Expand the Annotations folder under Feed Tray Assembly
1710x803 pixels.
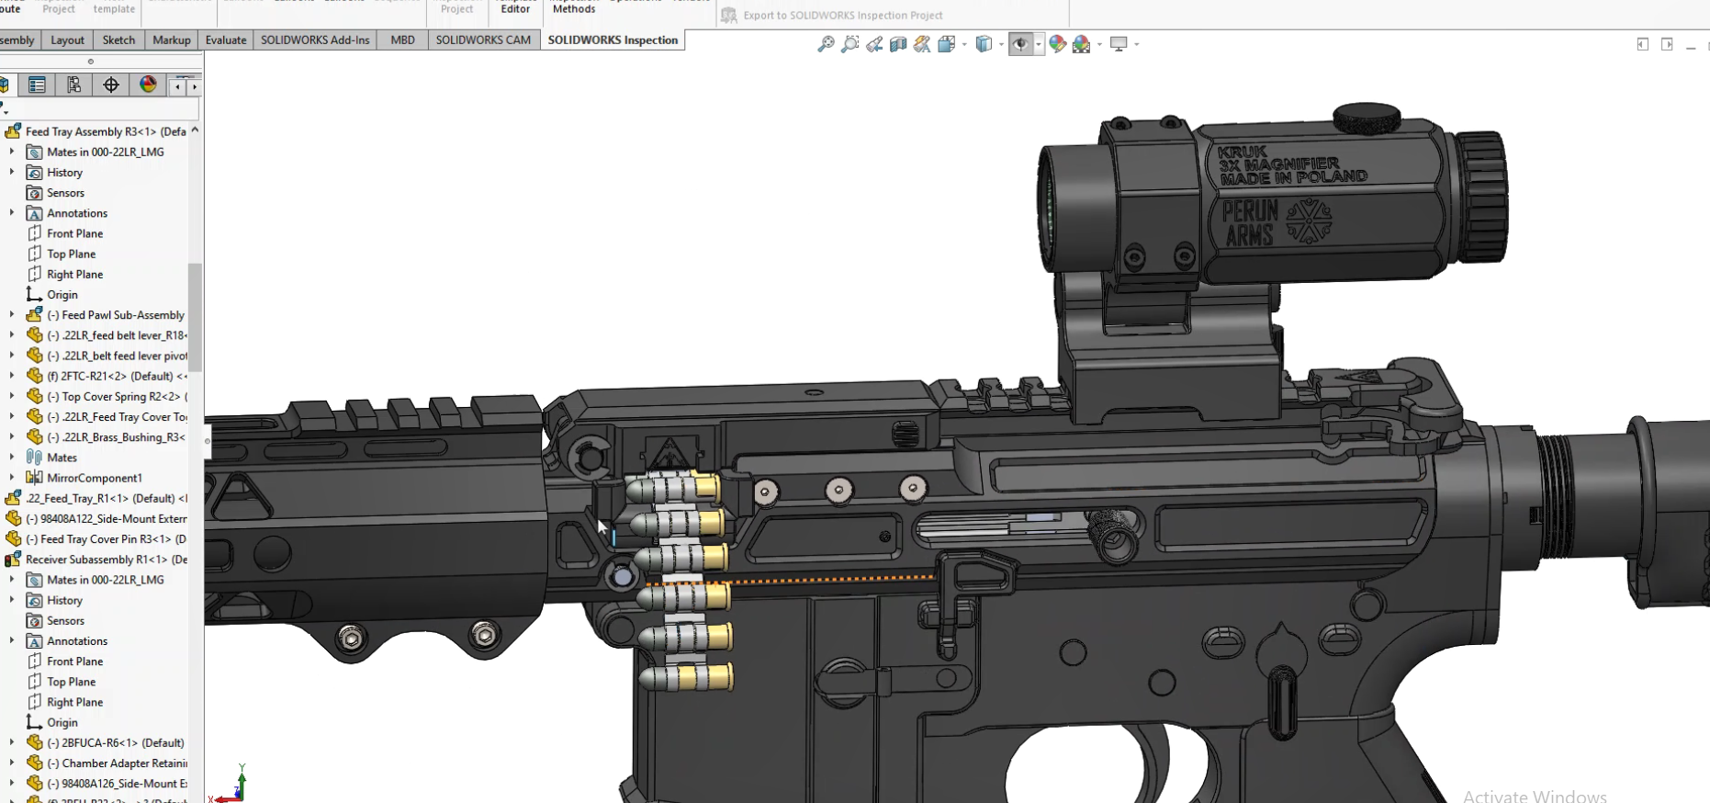click(12, 213)
